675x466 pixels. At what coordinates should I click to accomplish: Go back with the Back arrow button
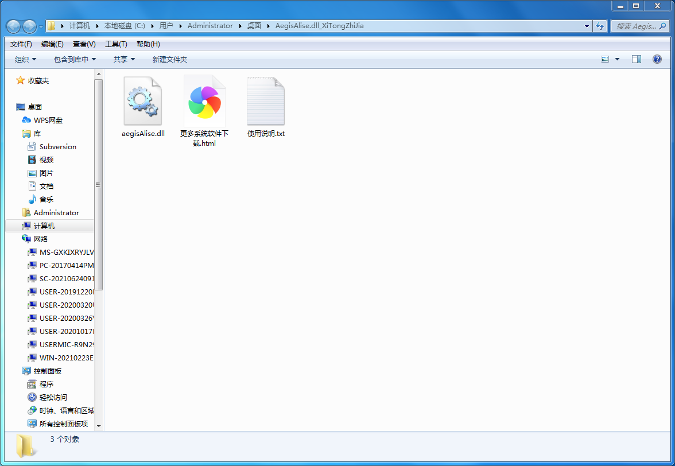(14, 26)
